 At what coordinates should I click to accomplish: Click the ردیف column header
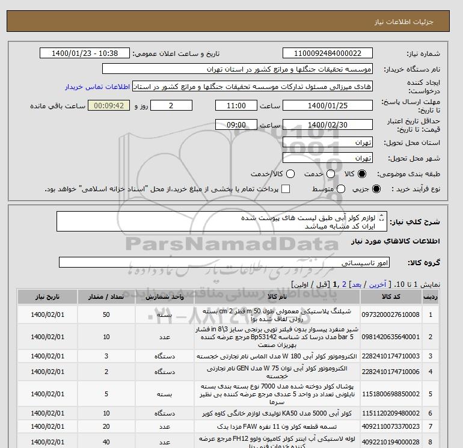(431, 297)
